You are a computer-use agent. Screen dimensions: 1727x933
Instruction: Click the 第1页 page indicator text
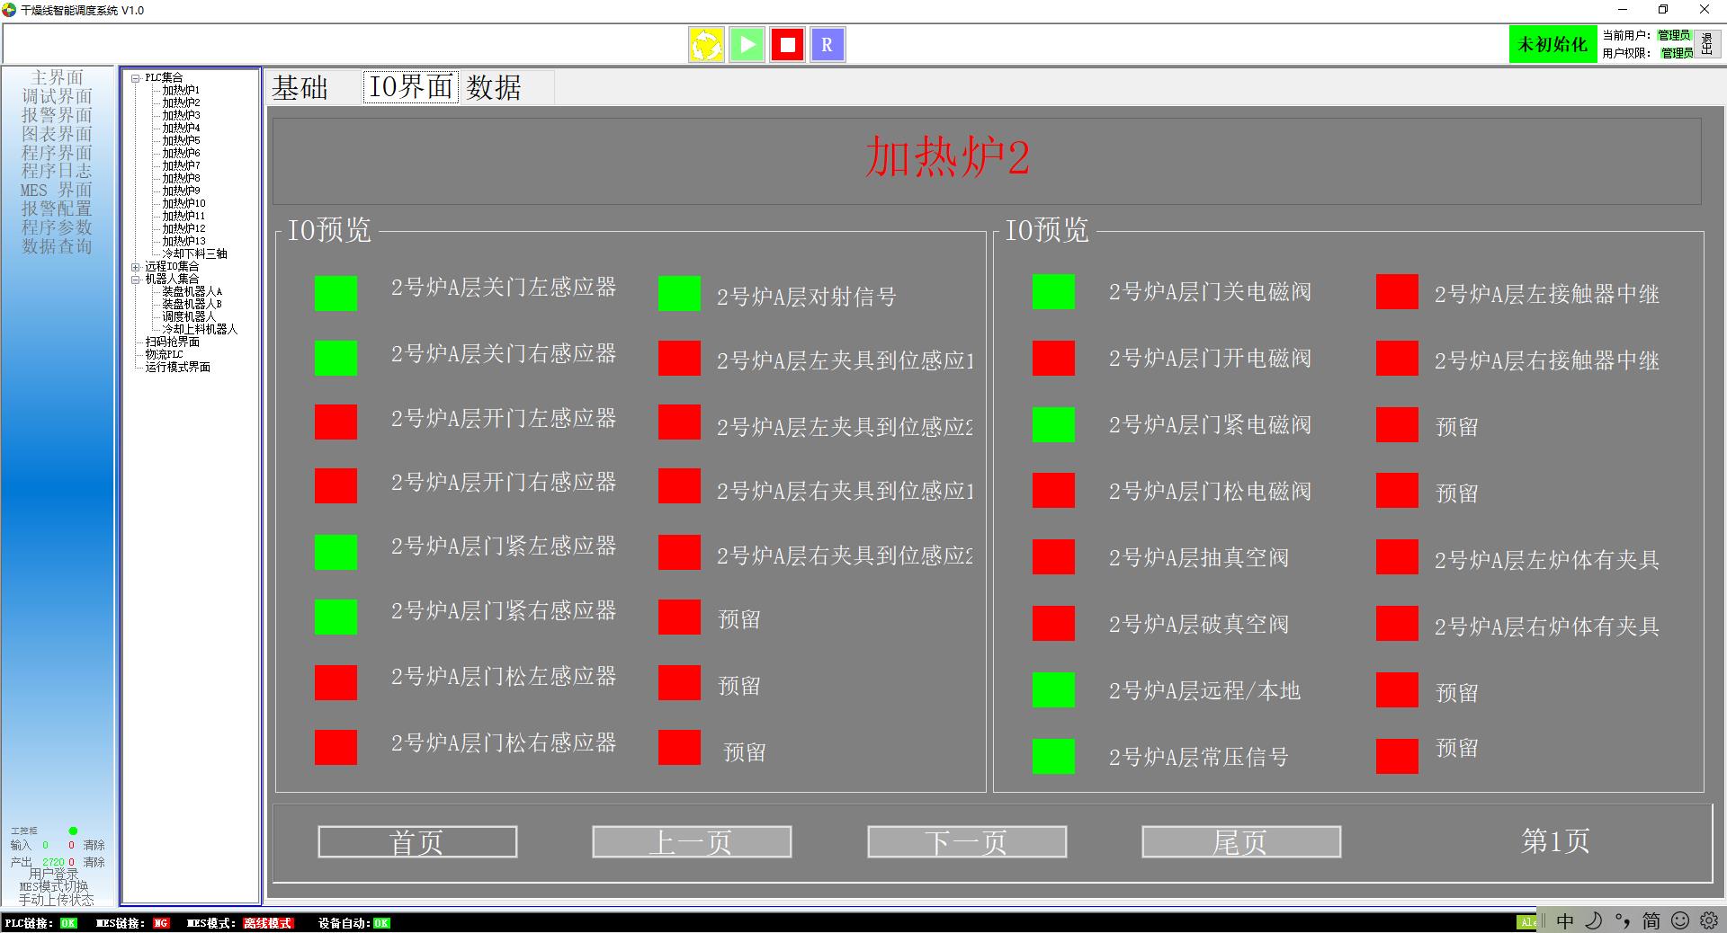coord(1555,841)
